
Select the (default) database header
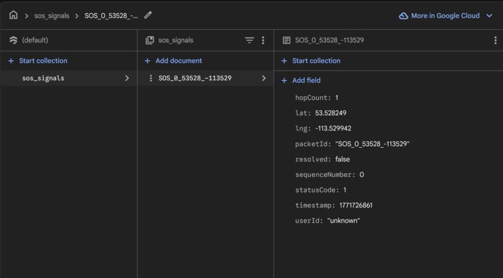pyautogui.click(x=35, y=40)
